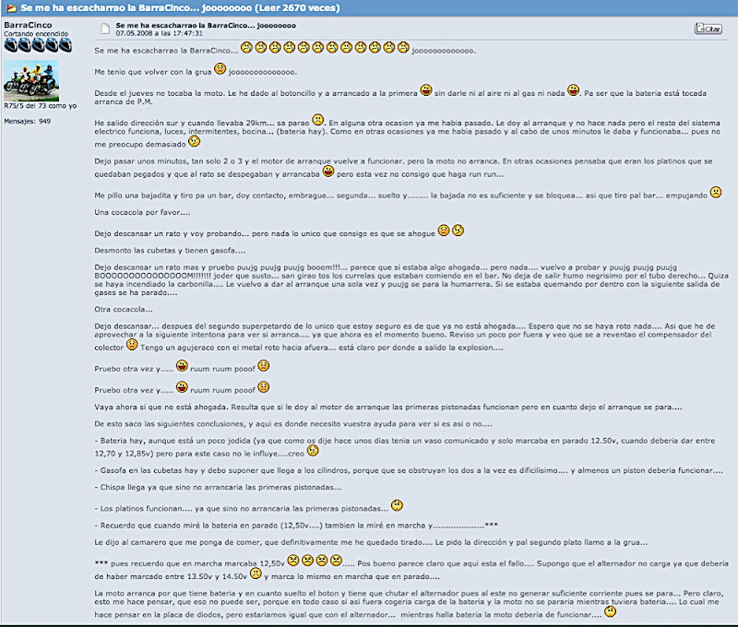Click the sad emoji after 'con la grua'

click(220, 69)
